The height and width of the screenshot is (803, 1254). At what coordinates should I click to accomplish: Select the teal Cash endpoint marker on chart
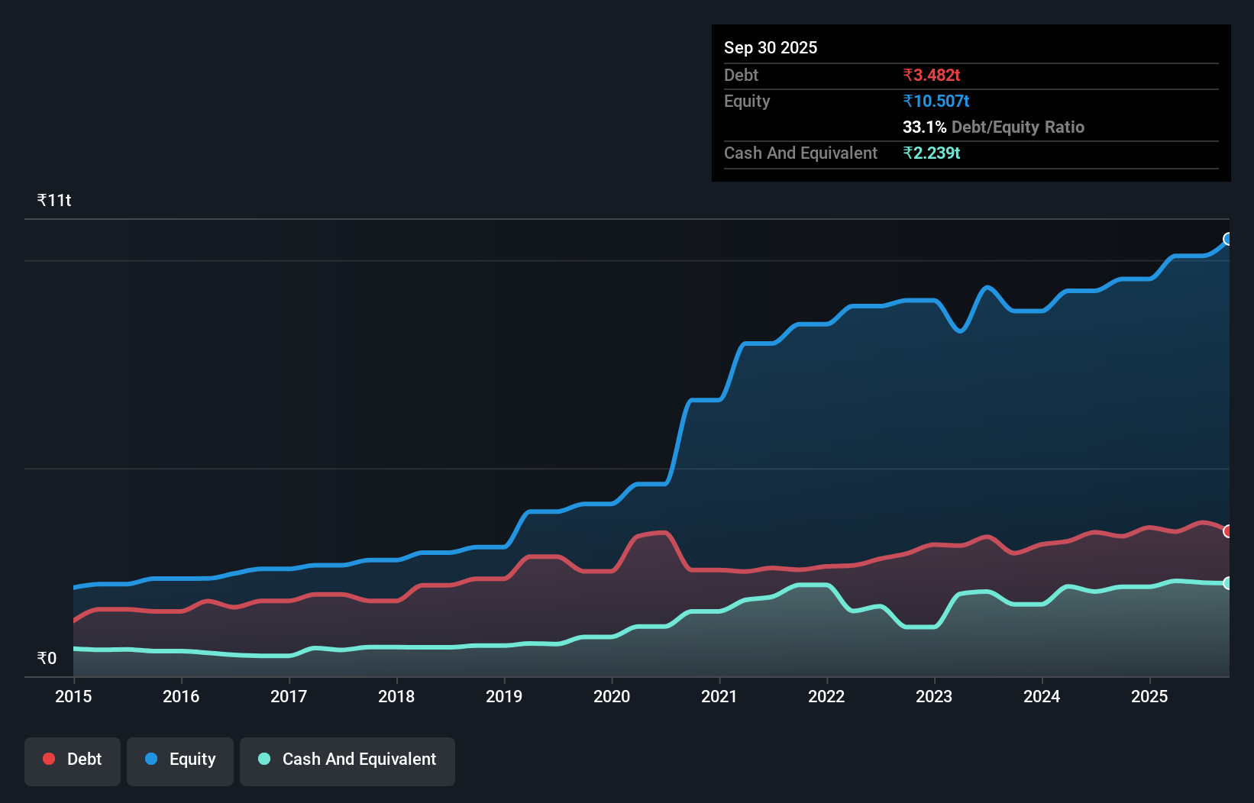coord(1227,582)
